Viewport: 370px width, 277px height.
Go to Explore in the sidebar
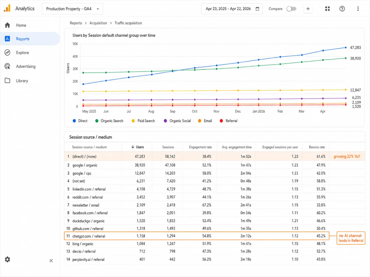click(x=22, y=53)
